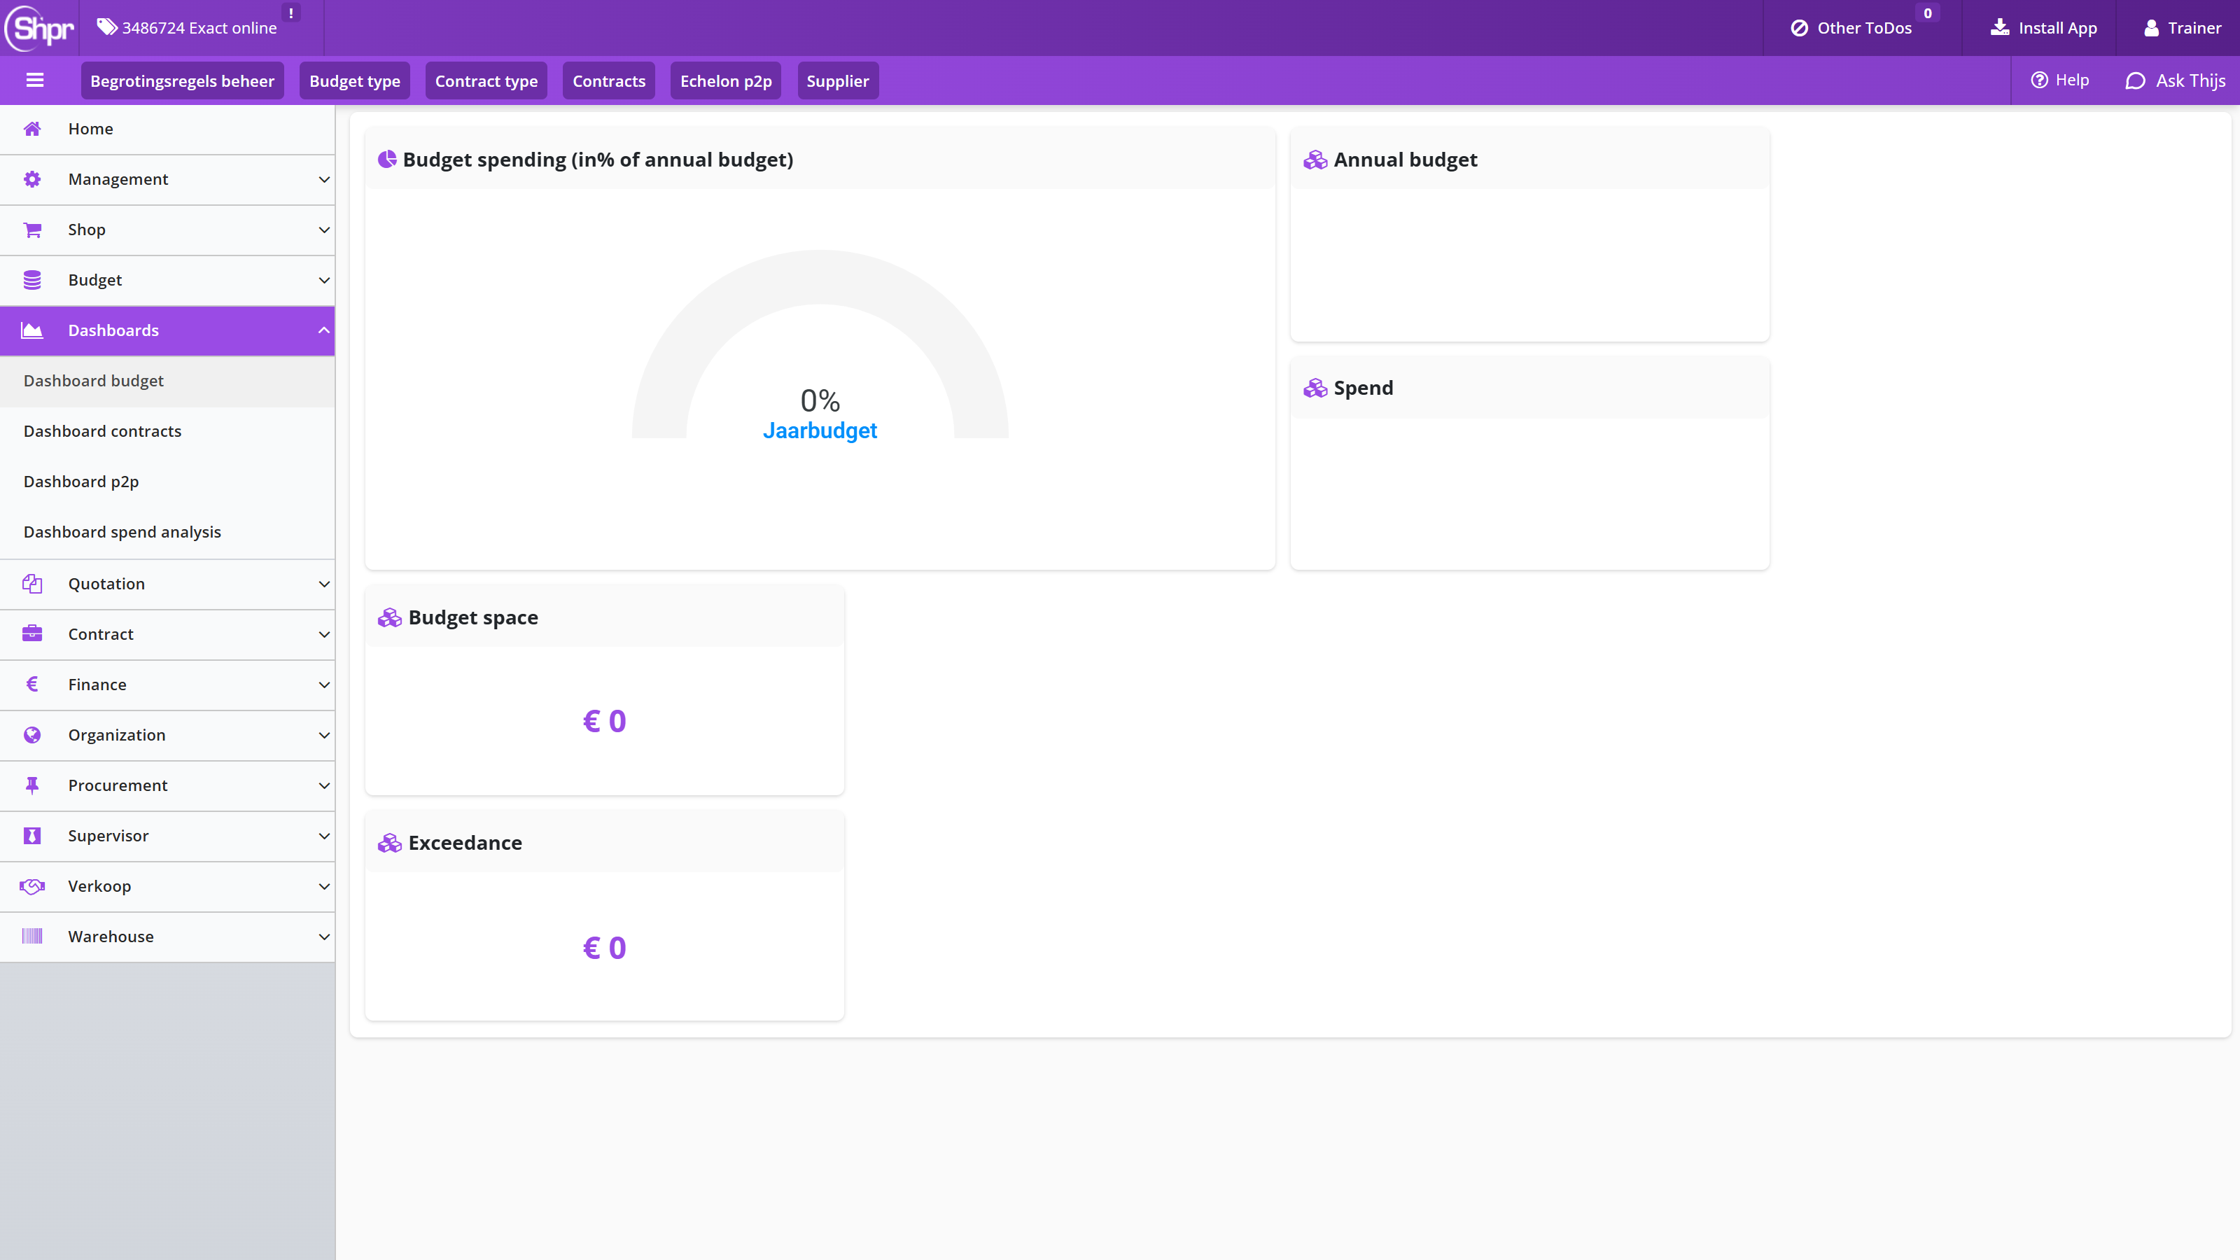Expand the Budget menu chevron
Viewport: 2240px width, 1260px height.
coord(324,280)
